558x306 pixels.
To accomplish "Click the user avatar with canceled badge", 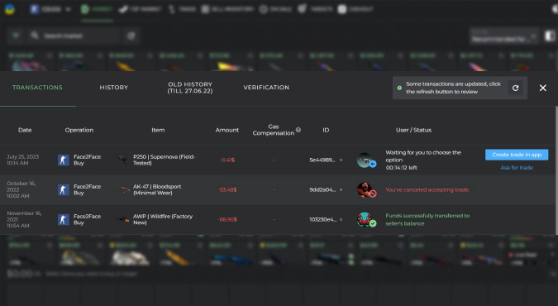I will [x=365, y=190].
